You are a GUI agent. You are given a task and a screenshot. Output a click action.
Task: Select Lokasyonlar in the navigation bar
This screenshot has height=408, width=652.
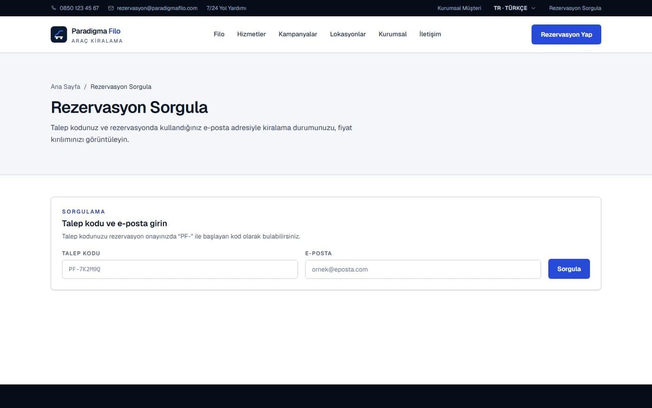pos(348,34)
